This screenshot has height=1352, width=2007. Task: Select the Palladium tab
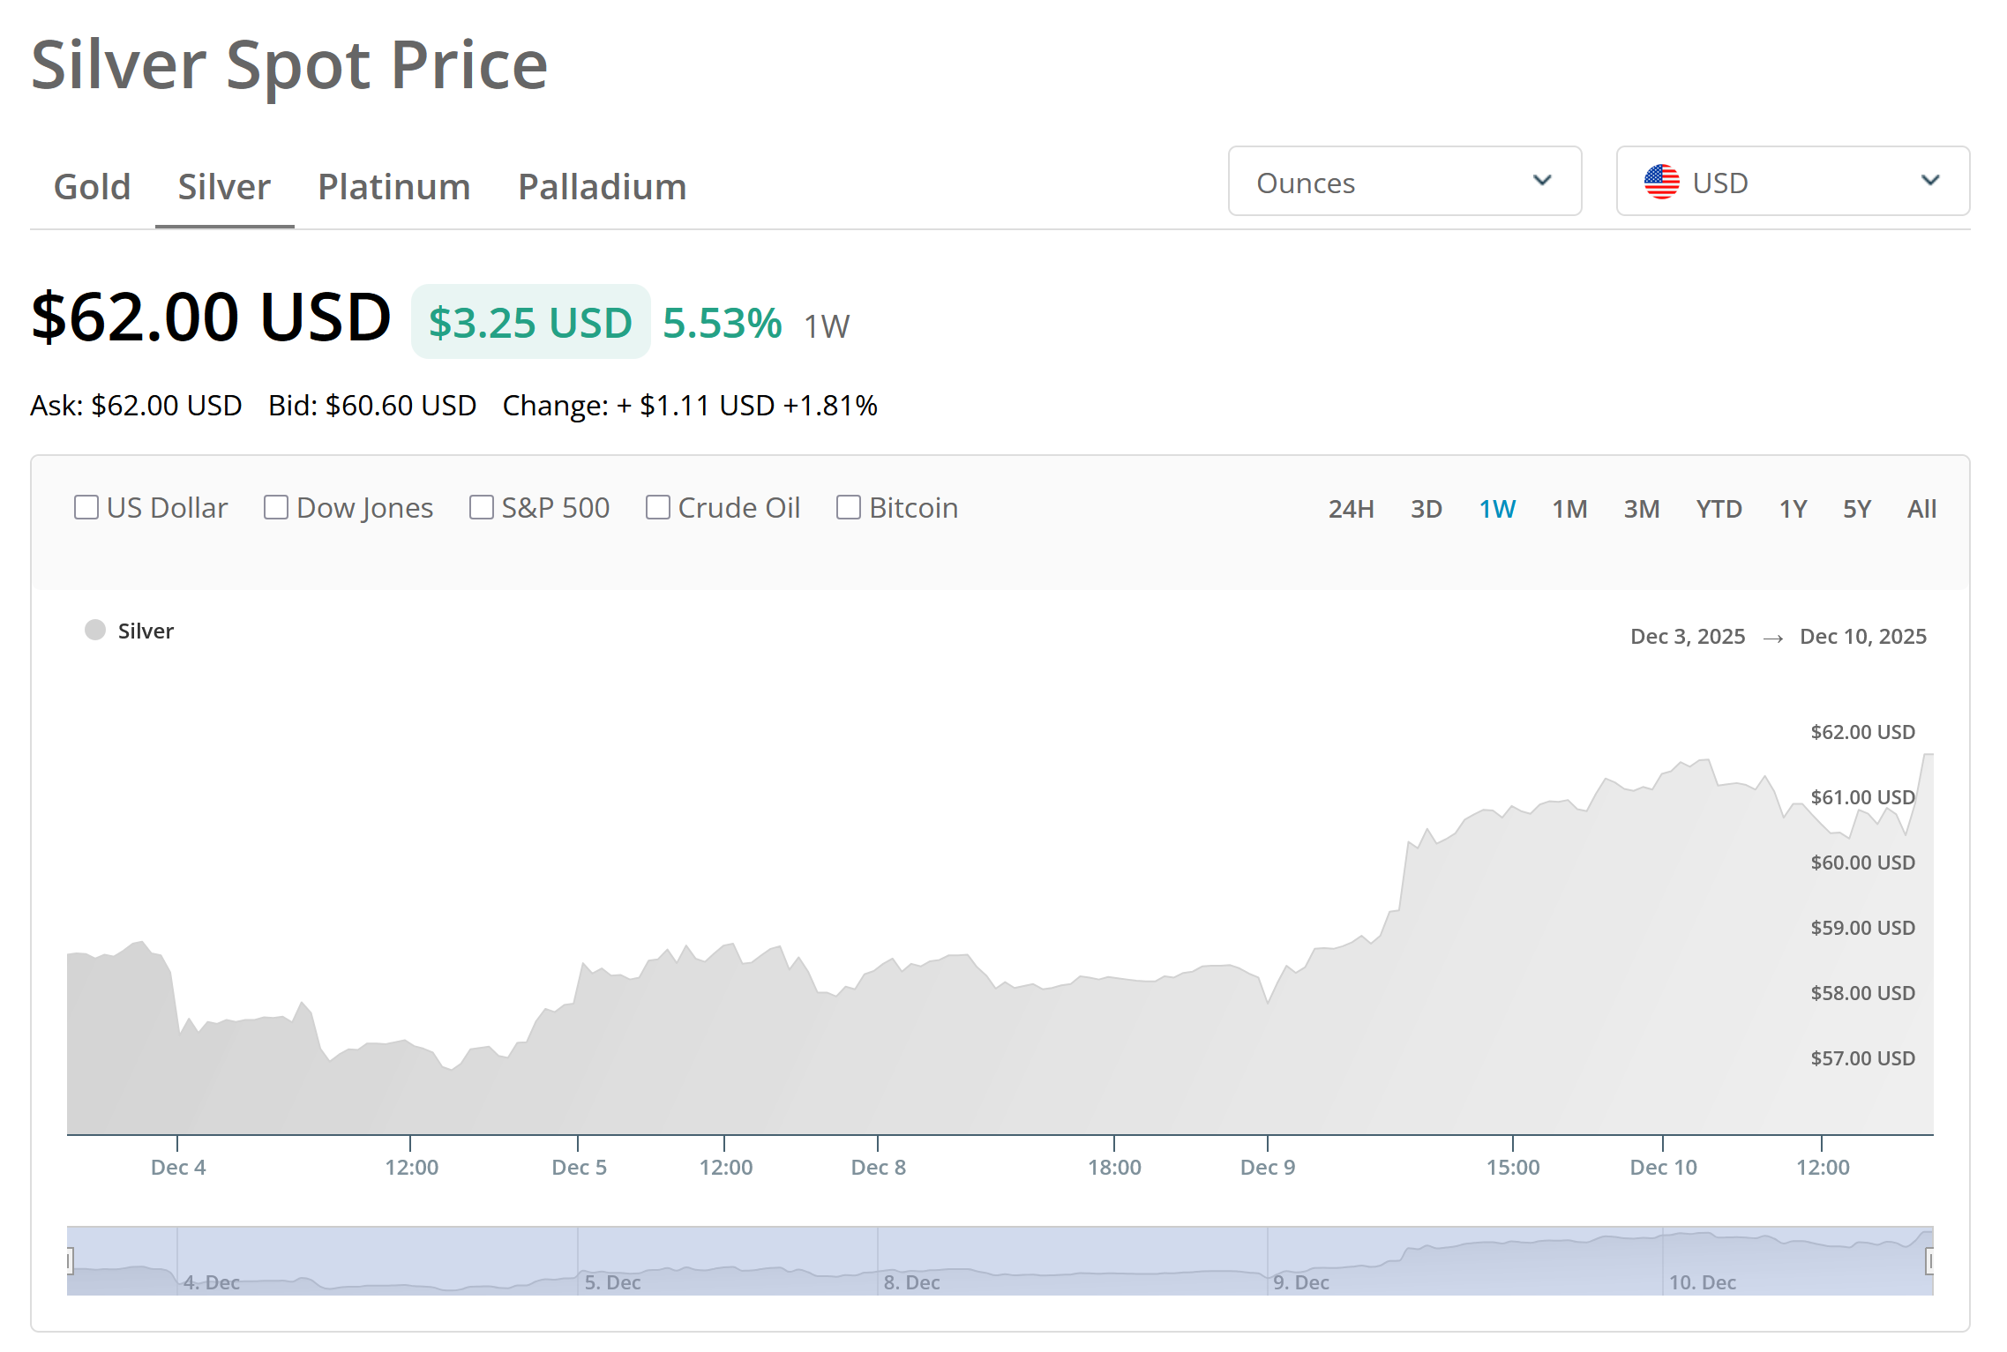pyautogui.click(x=602, y=187)
